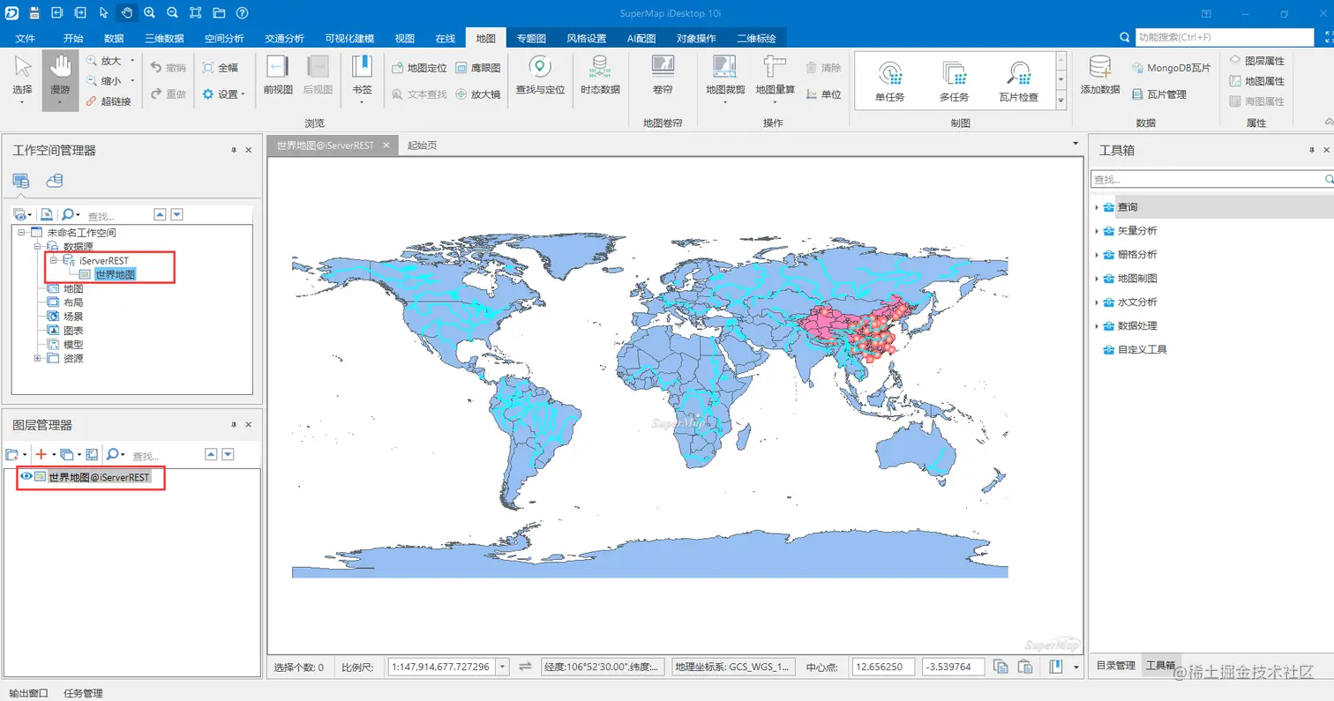Screen dimensions: 1334x701
Task: Open 地图属性 map properties
Action: click(1256, 81)
